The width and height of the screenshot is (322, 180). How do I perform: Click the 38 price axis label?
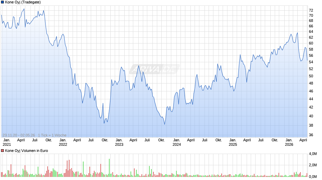tap(311, 125)
